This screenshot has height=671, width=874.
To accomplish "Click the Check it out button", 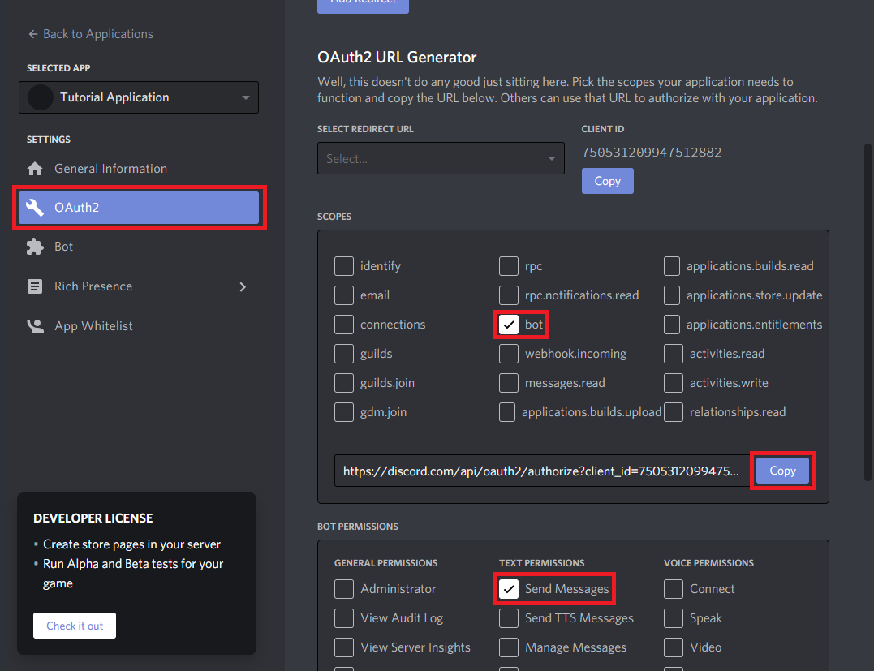I will (x=75, y=626).
